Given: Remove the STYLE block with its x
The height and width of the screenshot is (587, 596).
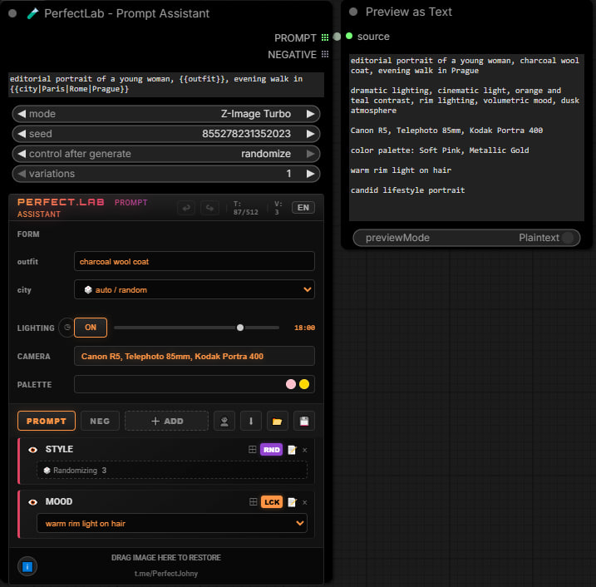Looking at the screenshot, I should pyautogui.click(x=305, y=450).
